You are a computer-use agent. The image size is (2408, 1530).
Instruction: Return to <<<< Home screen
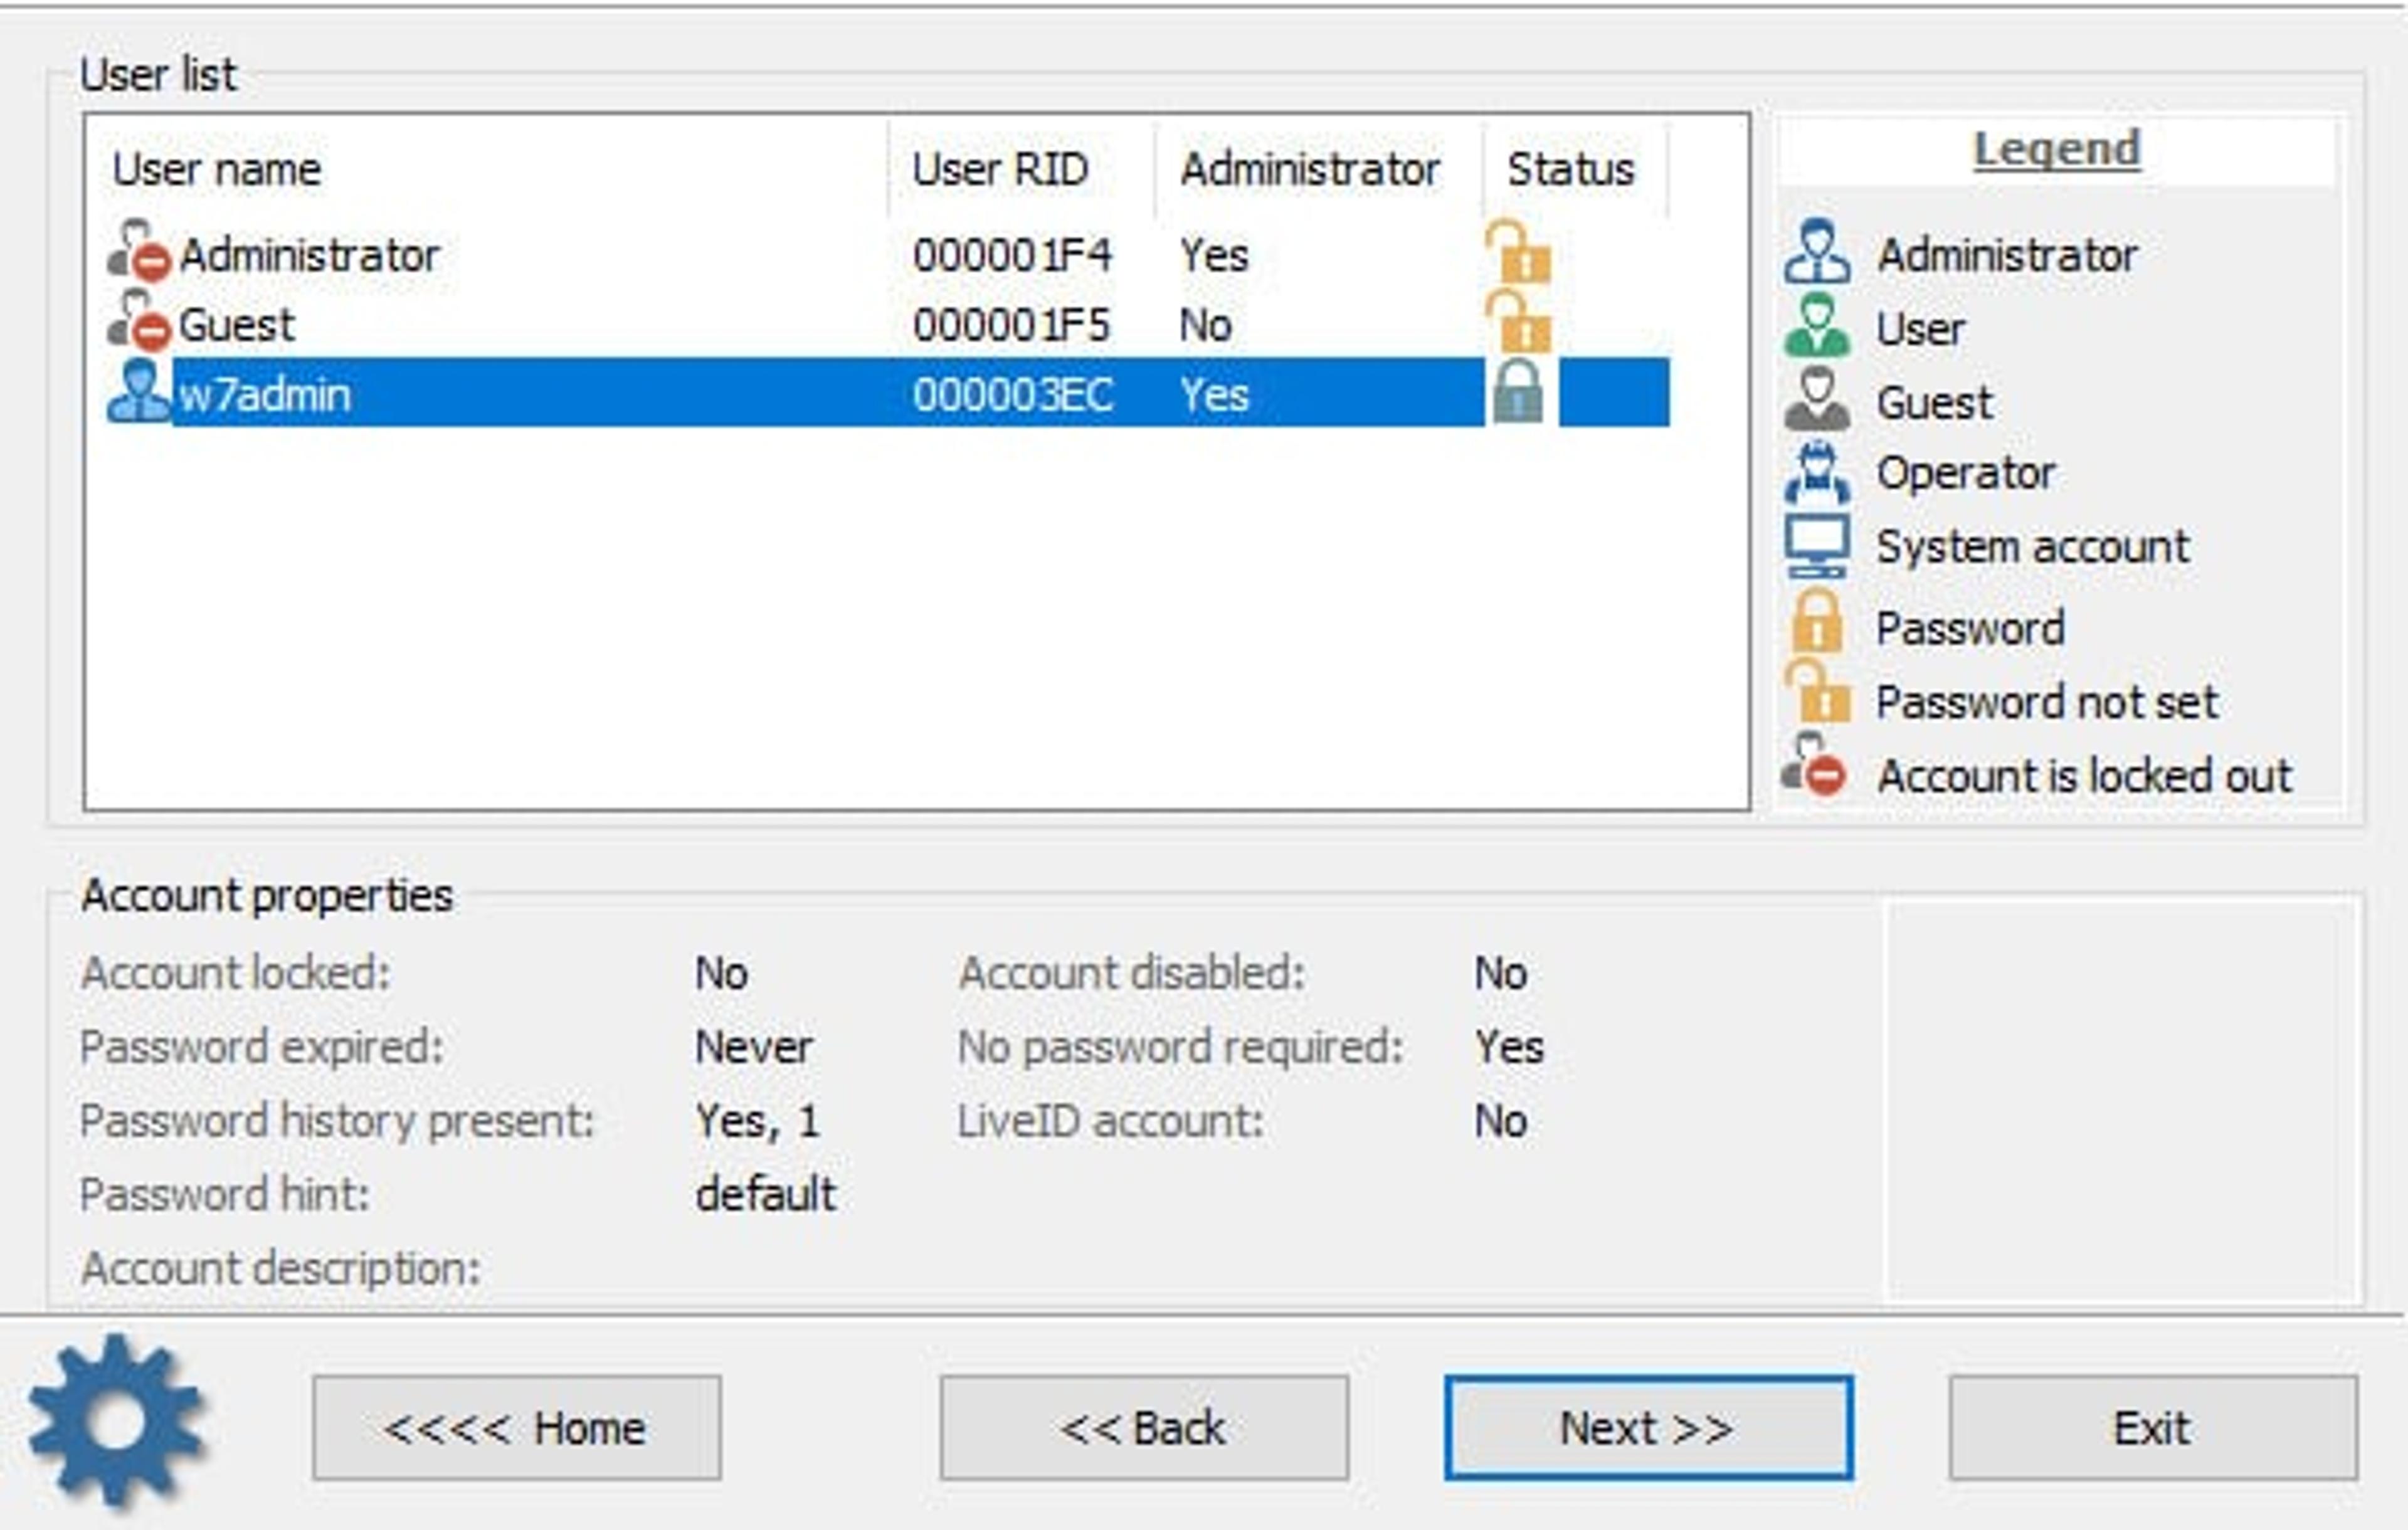(x=516, y=1428)
